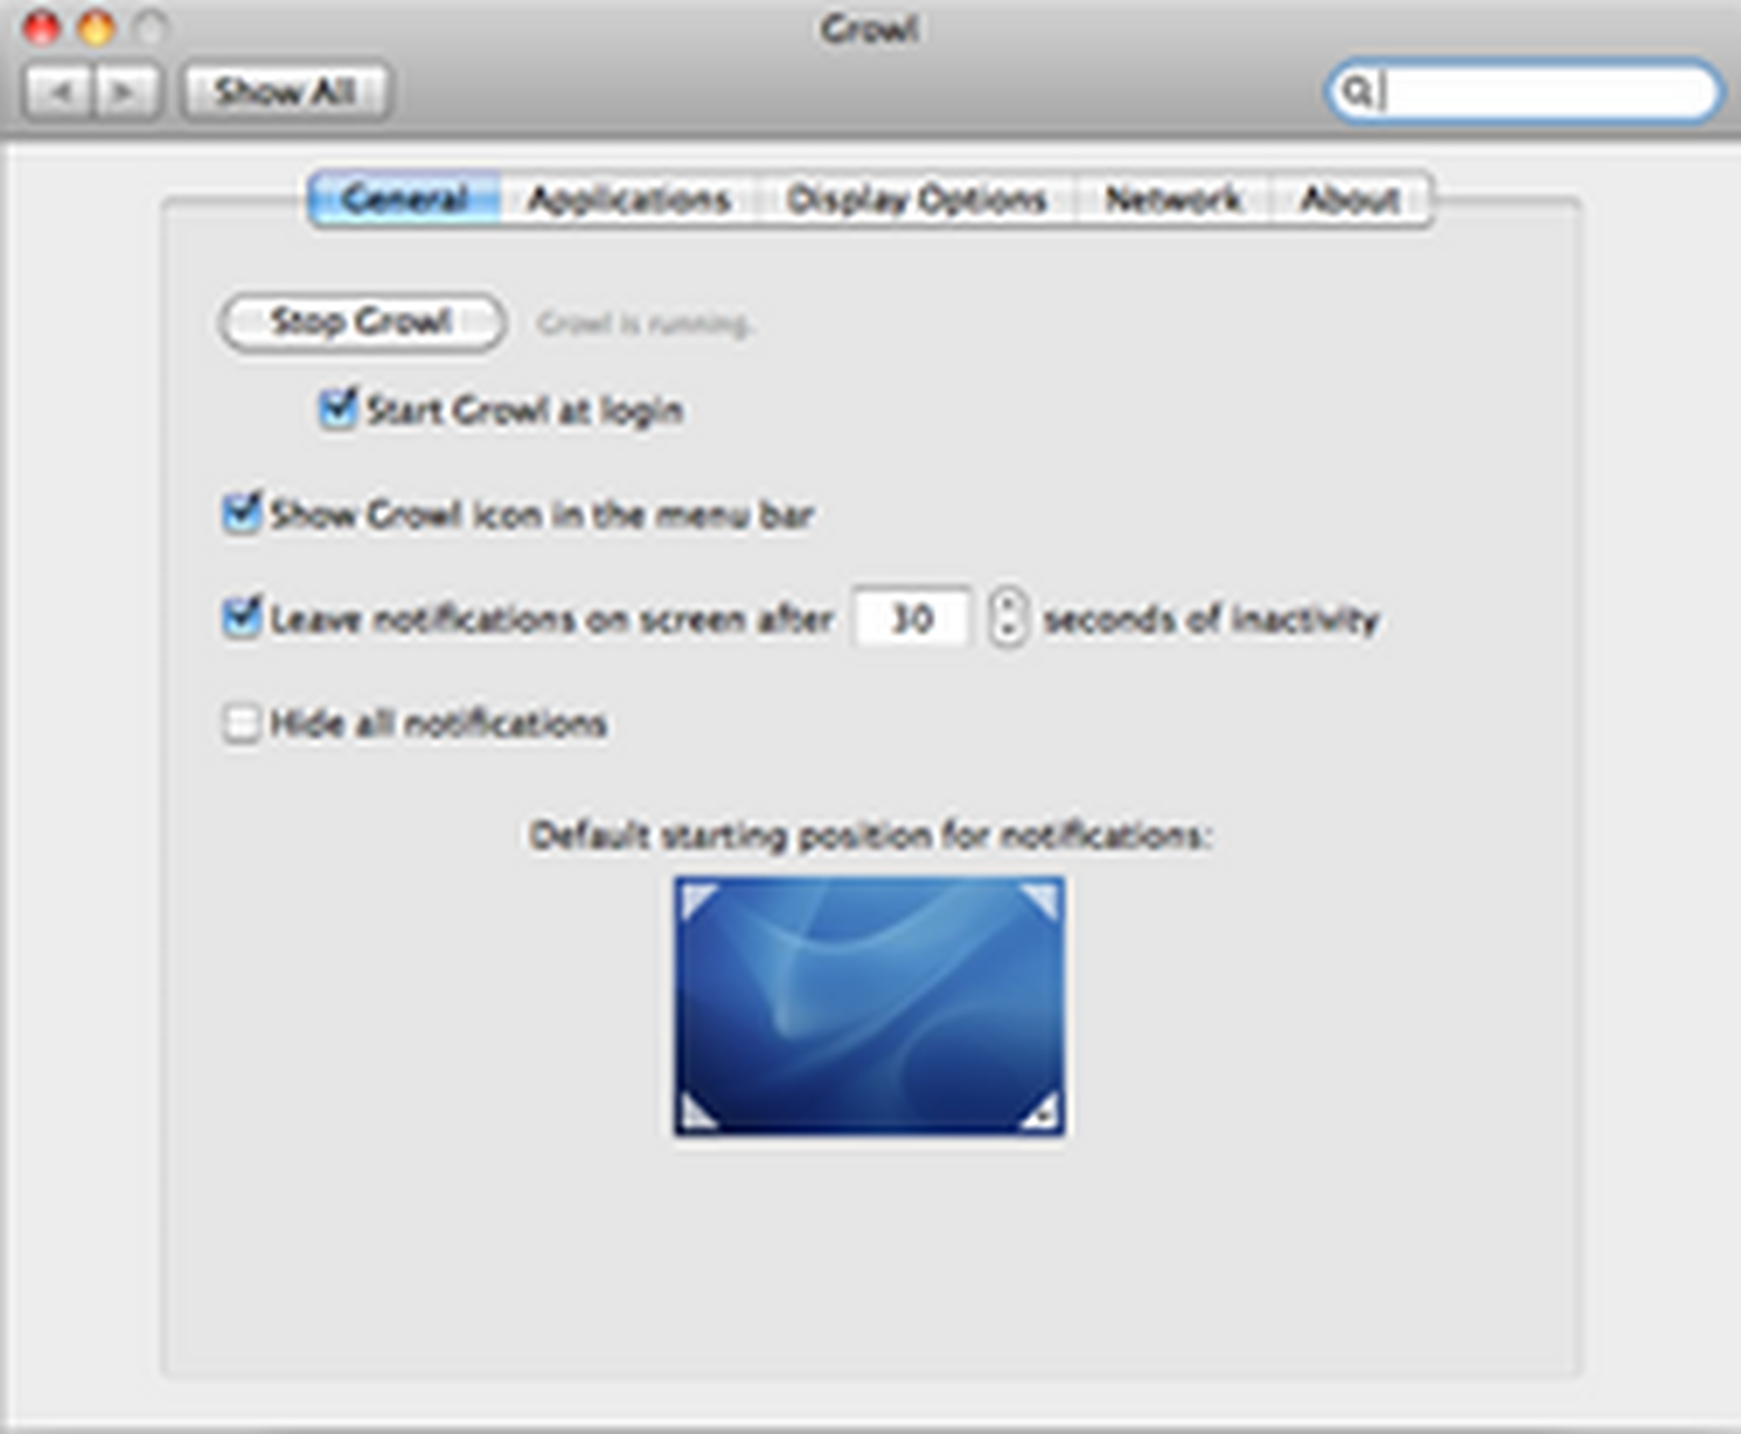
Task: Click the Show All button
Action: click(286, 91)
